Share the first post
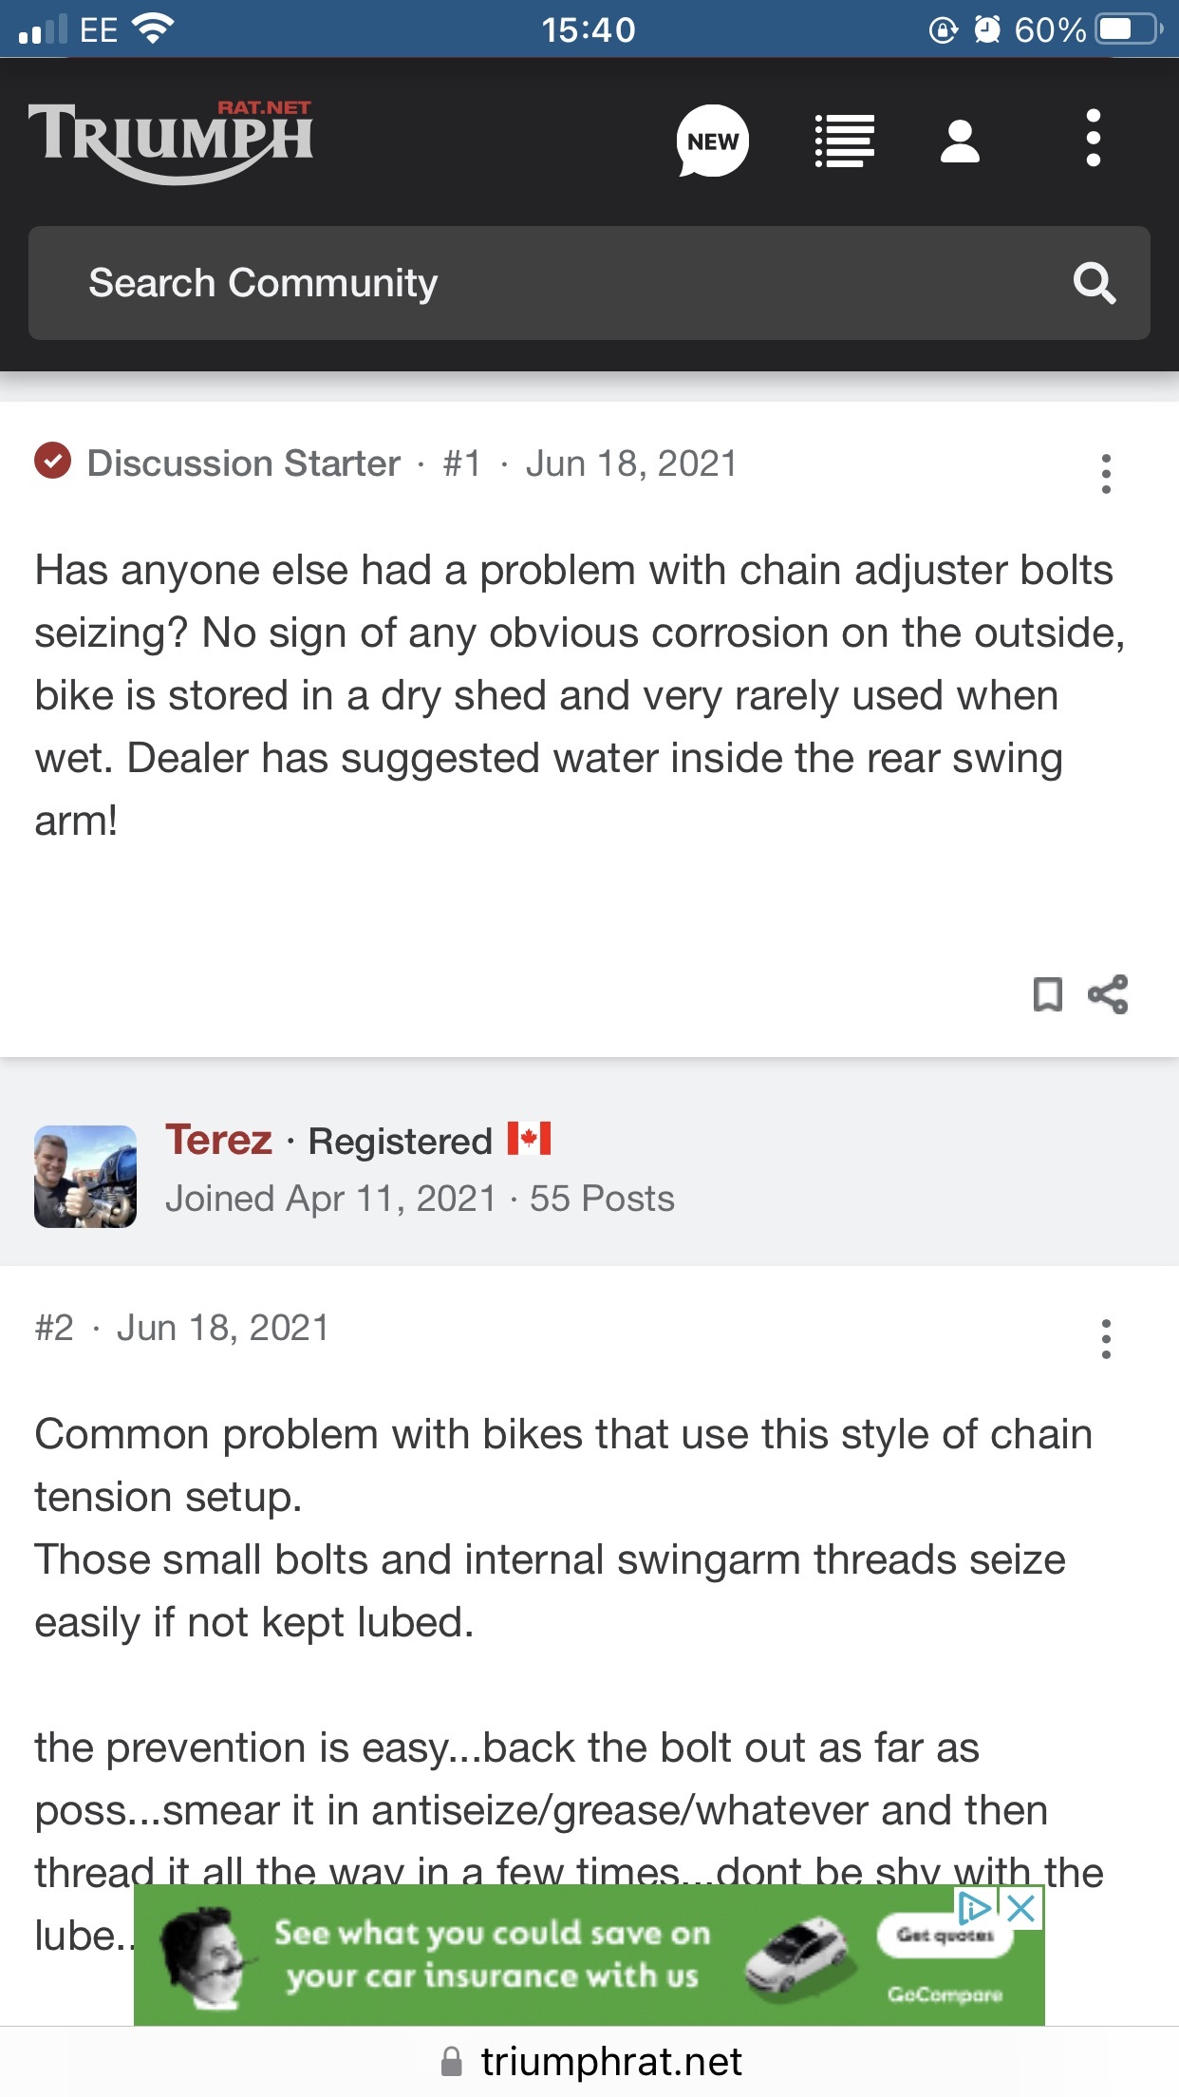This screenshot has height=2097, width=1179. (1108, 994)
